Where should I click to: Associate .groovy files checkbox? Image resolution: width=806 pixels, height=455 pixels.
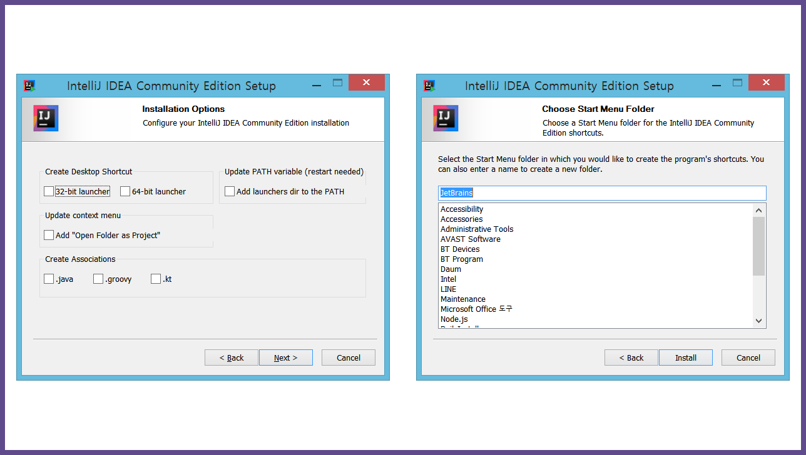pyautogui.click(x=98, y=279)
